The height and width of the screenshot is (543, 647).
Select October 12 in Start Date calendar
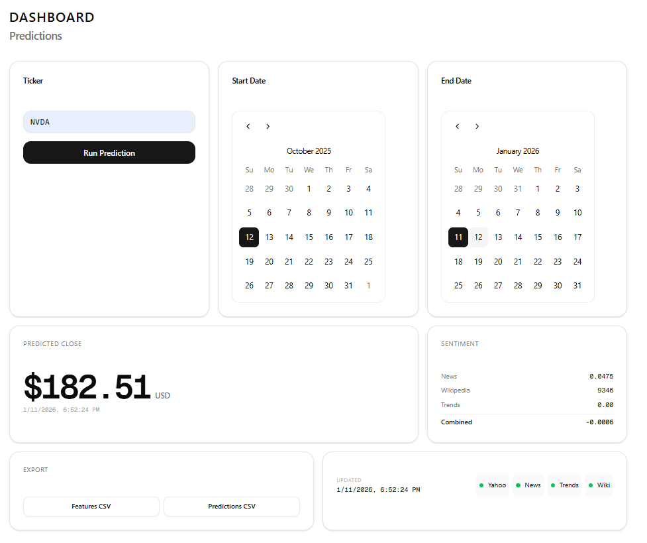click(249, 237)
